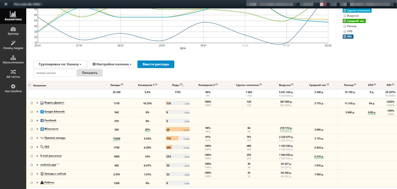Open the Ловец лидов wand icon

[13, 43]
